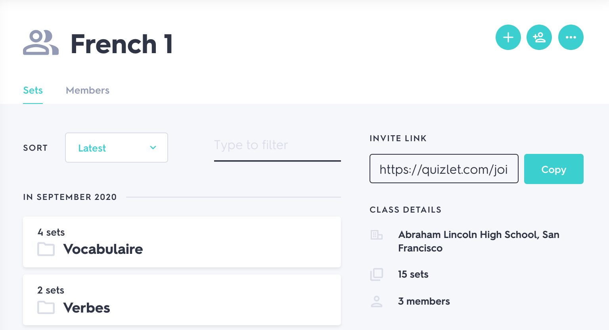Click the Verbes folder icon
The image size is (609, 330).
[x=46, y=307]
